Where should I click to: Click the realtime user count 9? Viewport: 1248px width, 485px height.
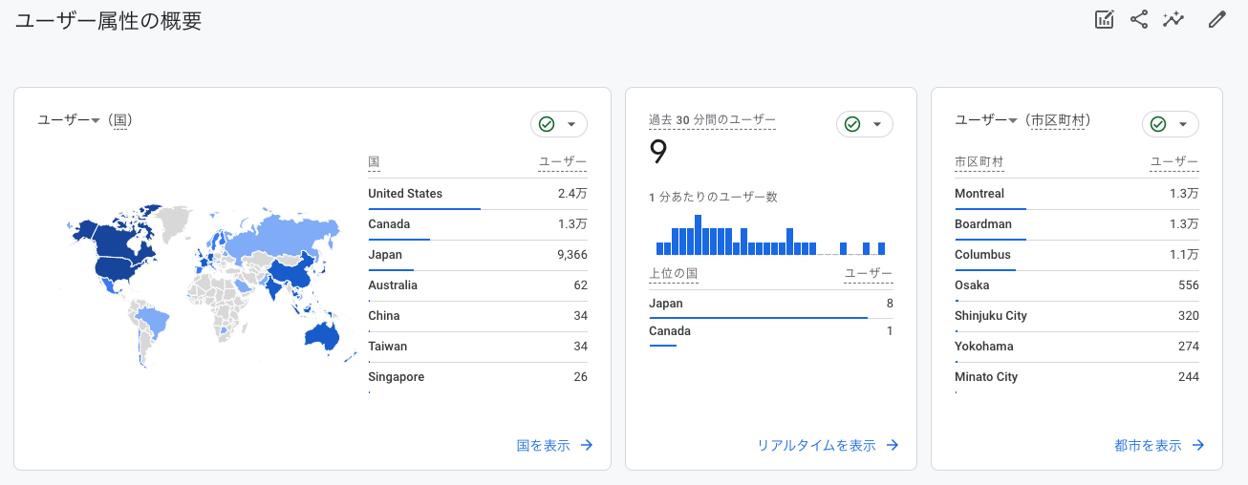click(x=658, y=152)
